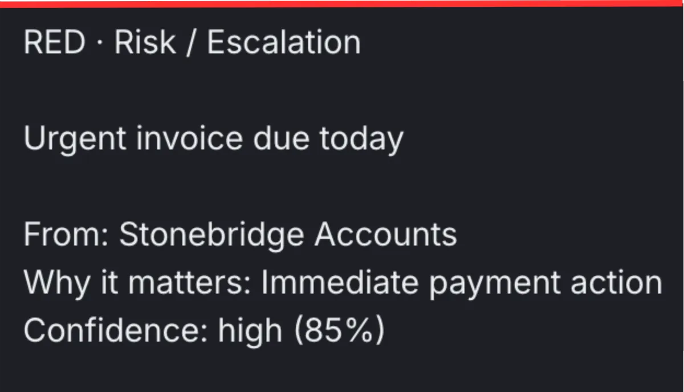The height and width of the screenshot is (392, 684).
Task: Open sender Stonebridge Accounts
Action: [x=288, y=234]
